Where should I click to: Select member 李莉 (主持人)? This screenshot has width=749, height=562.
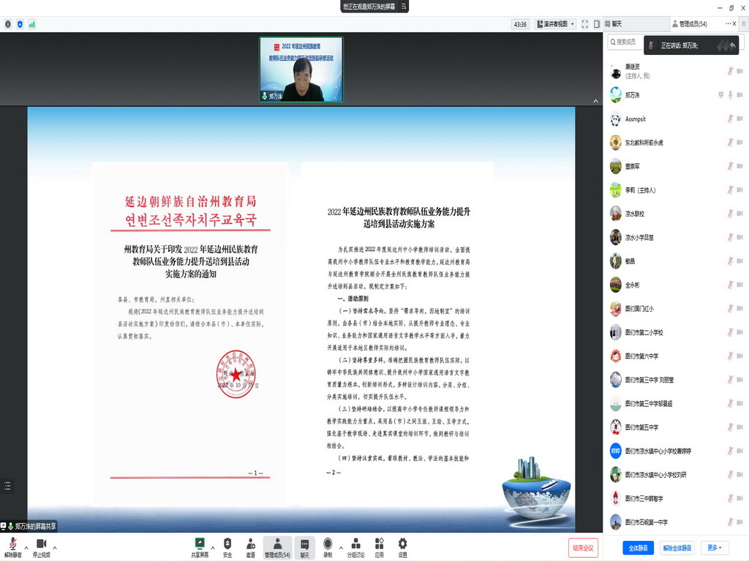[676, 190]
